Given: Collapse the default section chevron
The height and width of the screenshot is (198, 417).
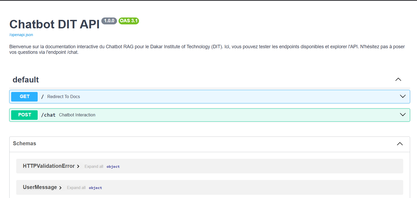Looking at the screenshot, I should (398, 80).
